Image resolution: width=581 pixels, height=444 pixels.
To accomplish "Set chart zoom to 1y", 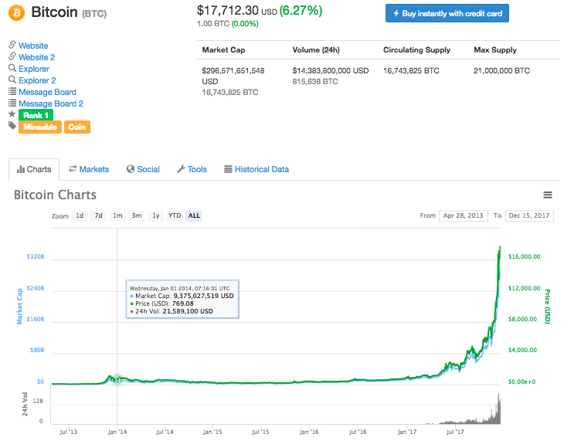I will [156, 215].
